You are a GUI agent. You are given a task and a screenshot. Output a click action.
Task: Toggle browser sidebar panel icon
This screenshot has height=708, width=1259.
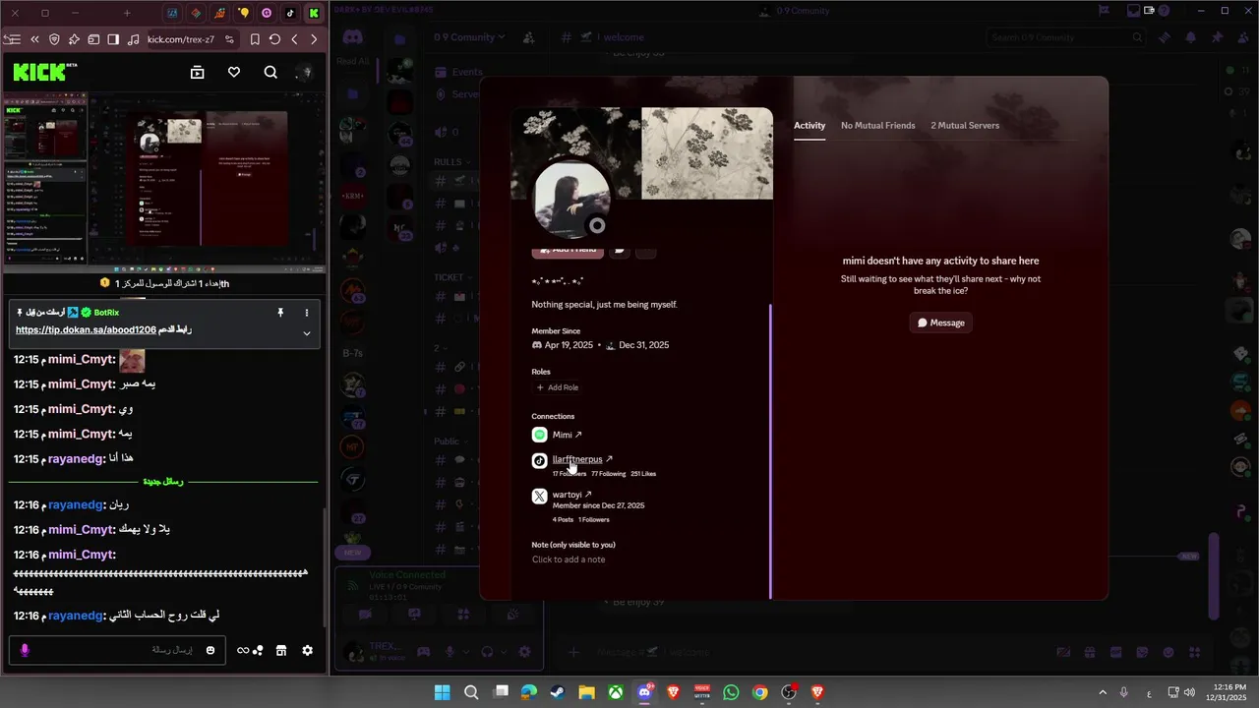[x=113, y=39]
